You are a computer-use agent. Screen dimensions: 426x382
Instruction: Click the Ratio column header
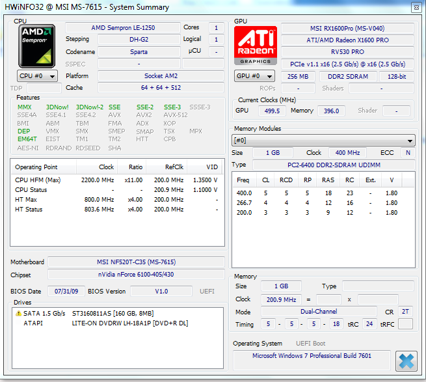click(x=132, y=167)
